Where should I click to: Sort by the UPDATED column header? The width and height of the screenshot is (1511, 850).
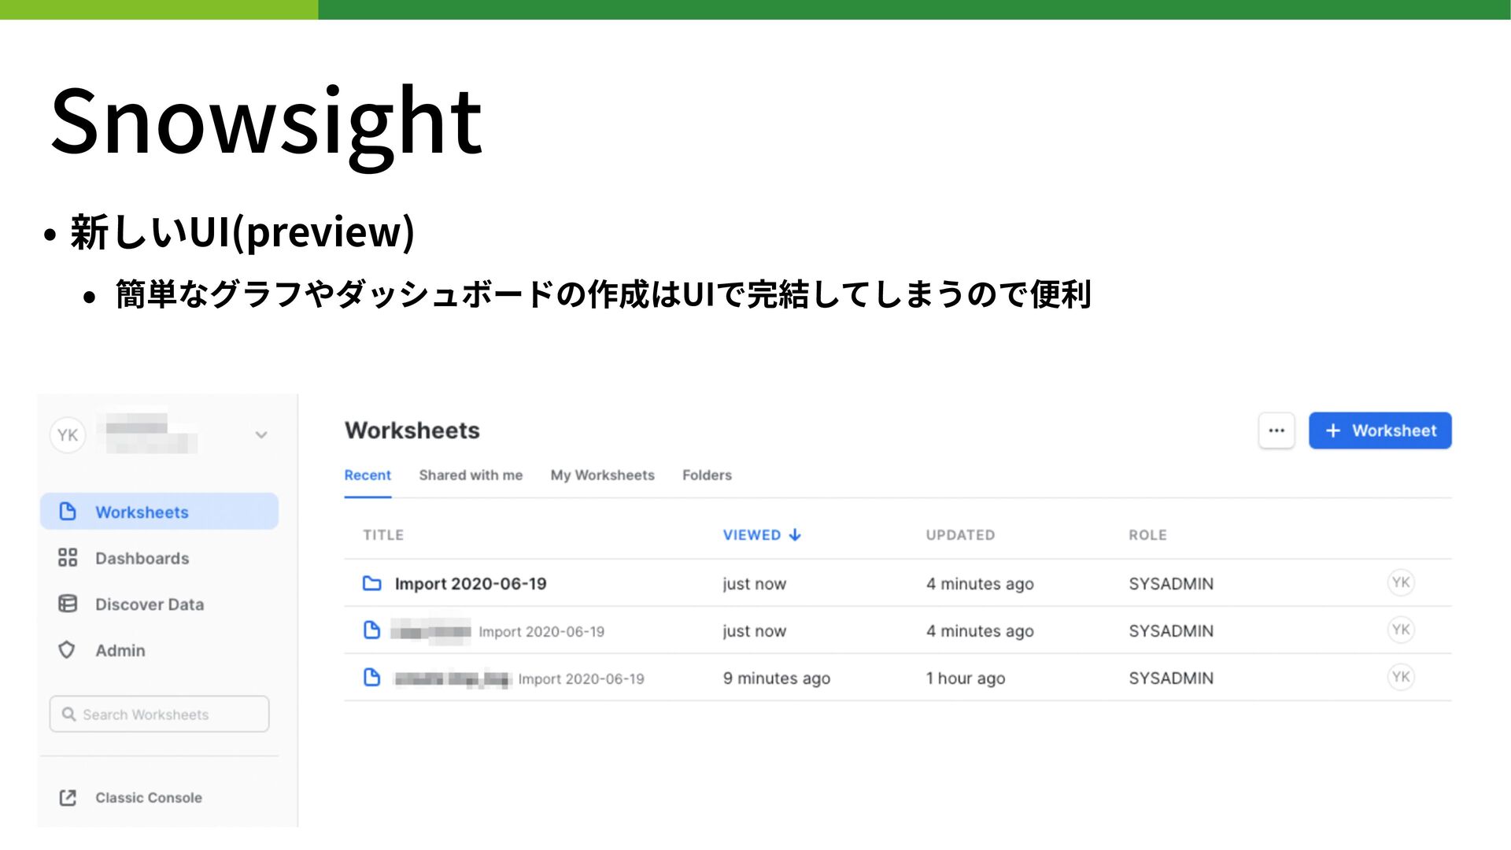[x=960, y=535]
